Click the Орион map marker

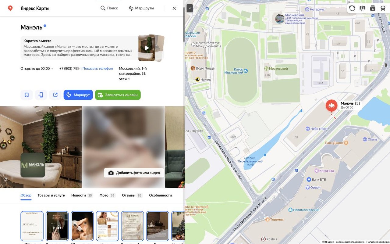click(x=313, y=188)
